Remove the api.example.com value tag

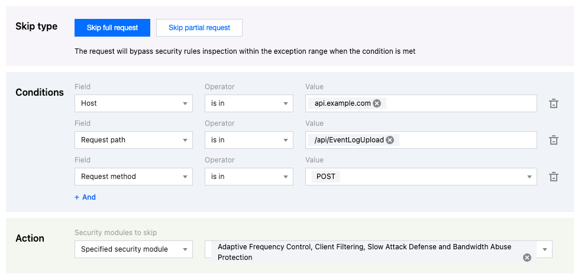[377, 103]
